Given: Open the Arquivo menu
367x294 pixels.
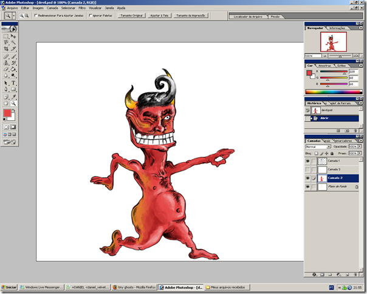Looking at the screenshot, I should click(12, 8).
